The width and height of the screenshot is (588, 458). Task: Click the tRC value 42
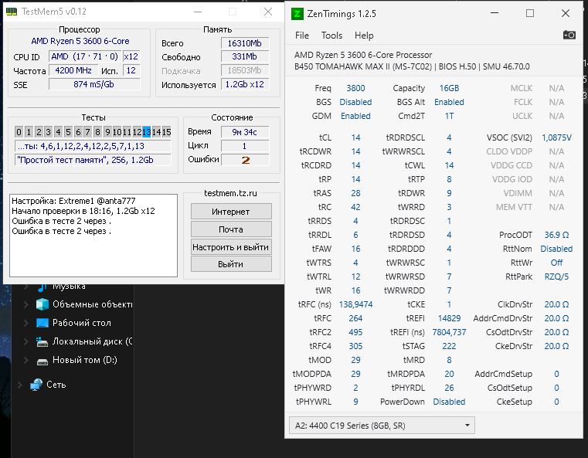(355, 207)
